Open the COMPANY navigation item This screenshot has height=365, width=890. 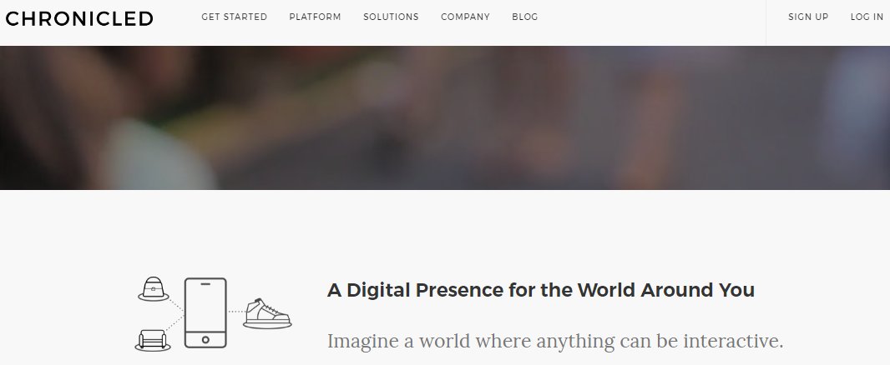pyautogui.click(x=465, y=17)
